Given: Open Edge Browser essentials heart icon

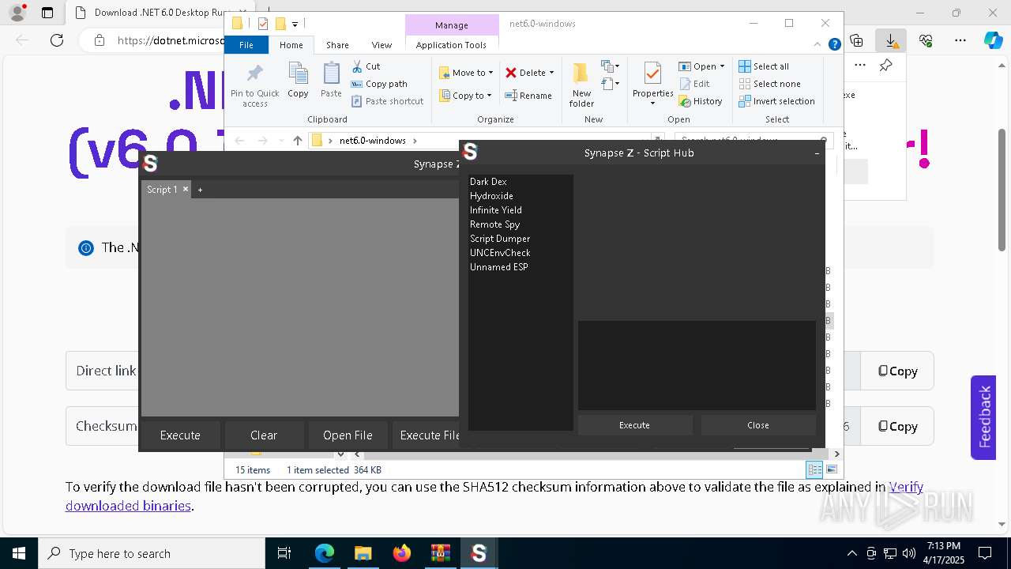Looking at the screenshot, I should click(x=926, y=40).
